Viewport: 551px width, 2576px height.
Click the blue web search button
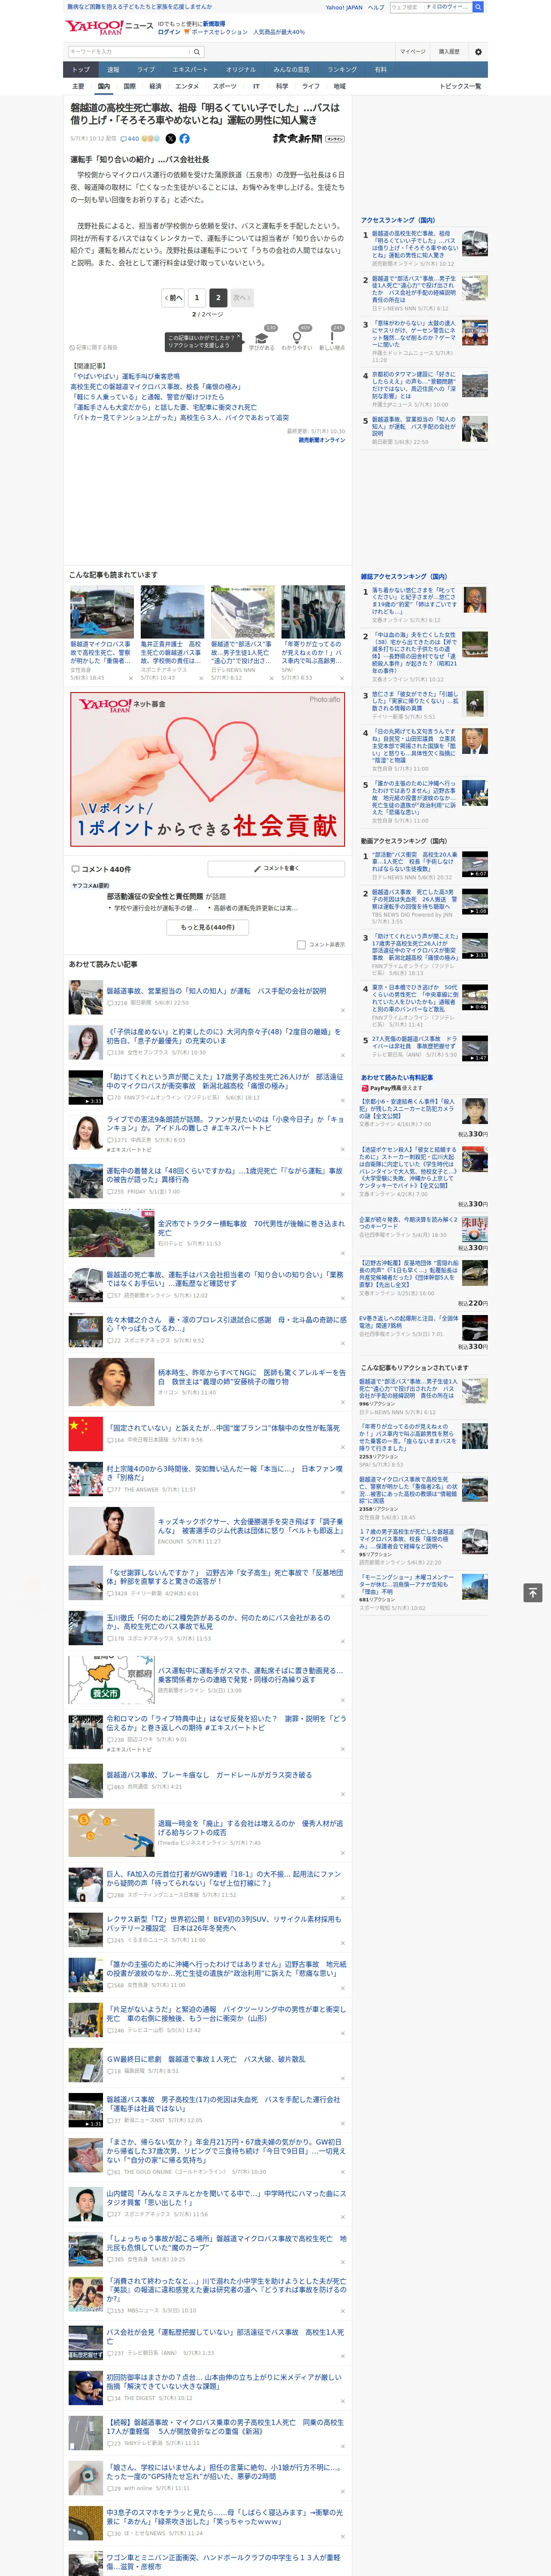click(x=478, y=7)
